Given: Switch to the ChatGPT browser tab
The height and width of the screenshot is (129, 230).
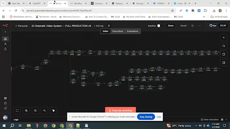Looking at the screenshot, I should (37, 3).
